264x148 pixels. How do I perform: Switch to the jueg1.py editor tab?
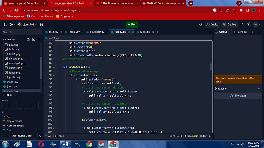click(x=145, y=32)
